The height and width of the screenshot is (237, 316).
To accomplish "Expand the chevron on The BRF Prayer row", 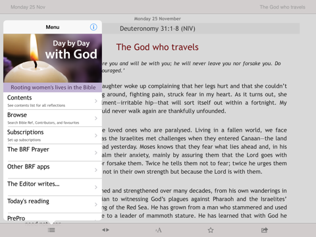I will pos(96,153).
